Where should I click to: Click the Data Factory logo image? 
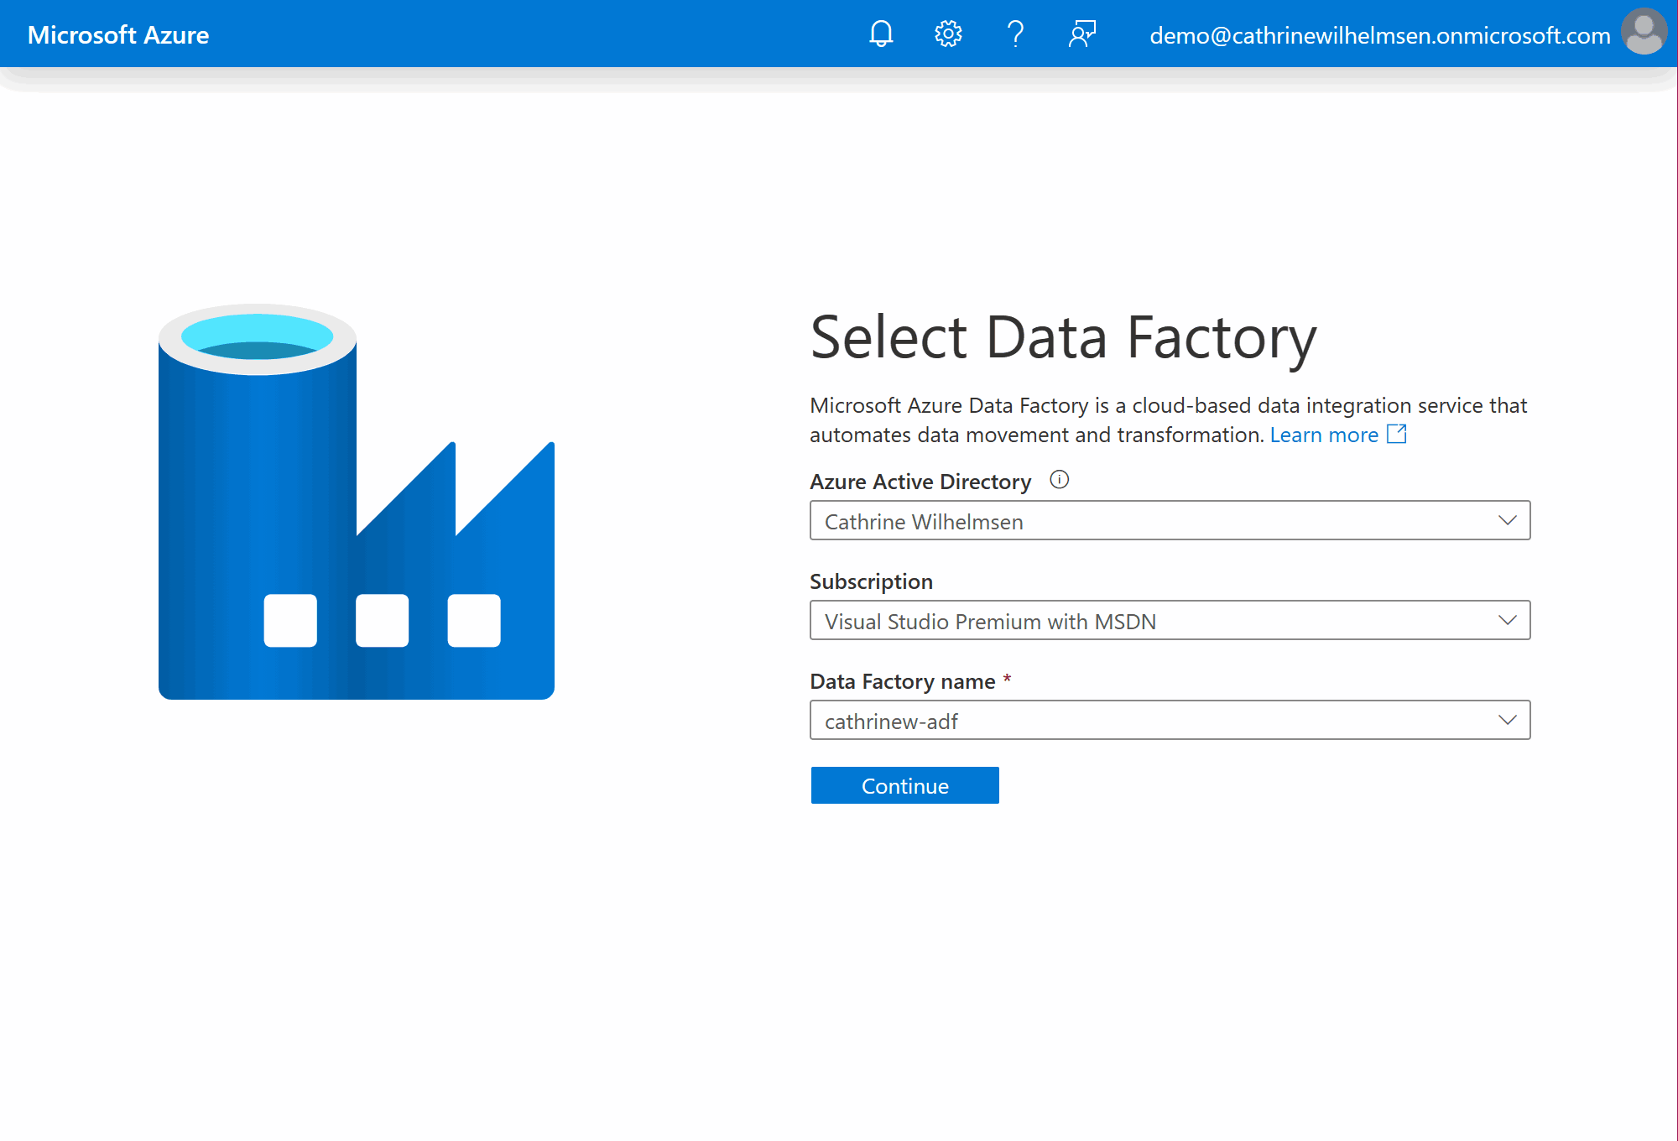[356, 502]
